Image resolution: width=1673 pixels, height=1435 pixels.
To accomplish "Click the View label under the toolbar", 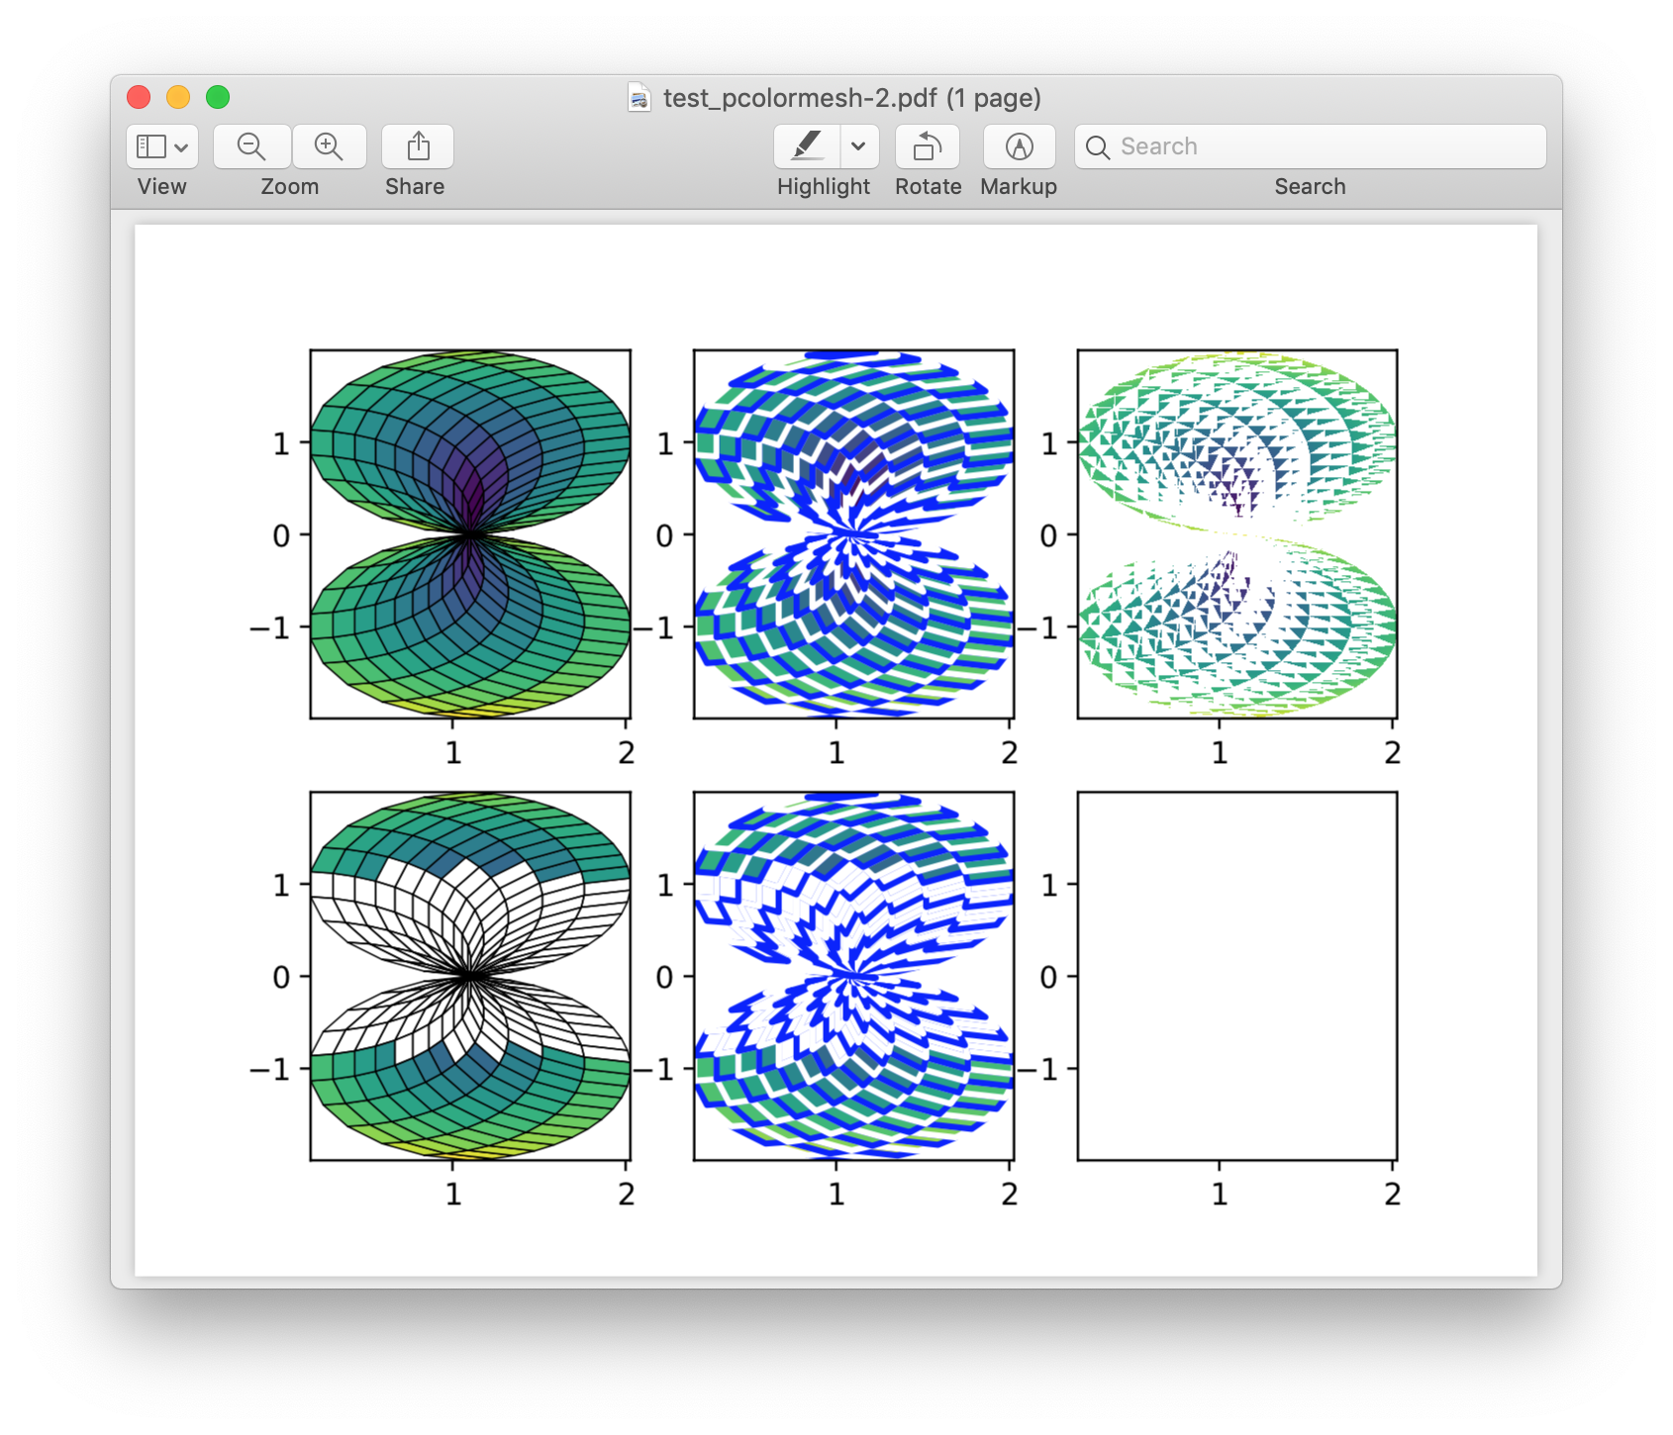I will tap(162, 187).
